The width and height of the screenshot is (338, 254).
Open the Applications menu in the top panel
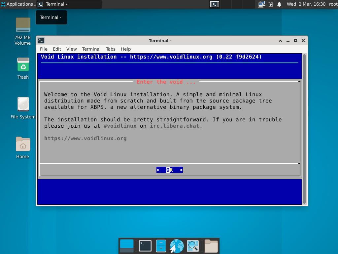[x=17, y=4]
